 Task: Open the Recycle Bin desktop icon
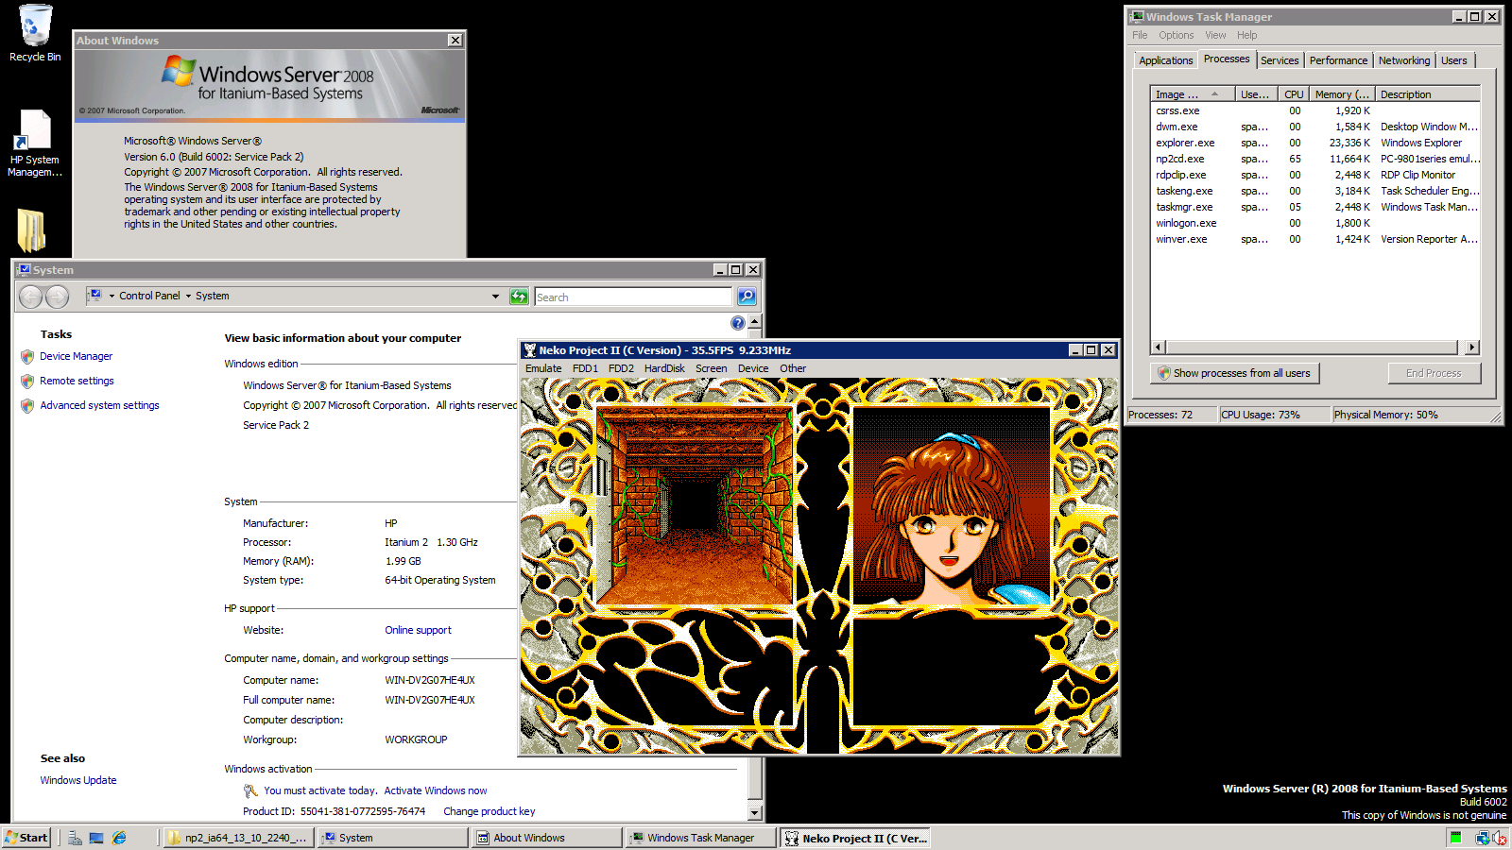point(35,33)
